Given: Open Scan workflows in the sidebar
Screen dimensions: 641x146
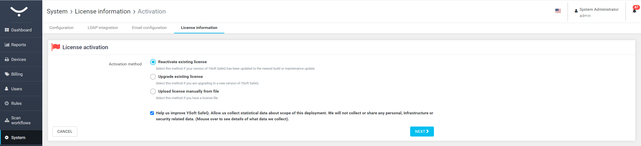Looking at the screenshot, I should (x=21, y=120).
